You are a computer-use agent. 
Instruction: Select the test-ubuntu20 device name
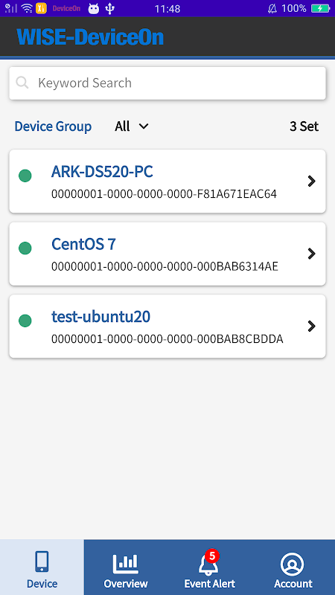[101, 317]
